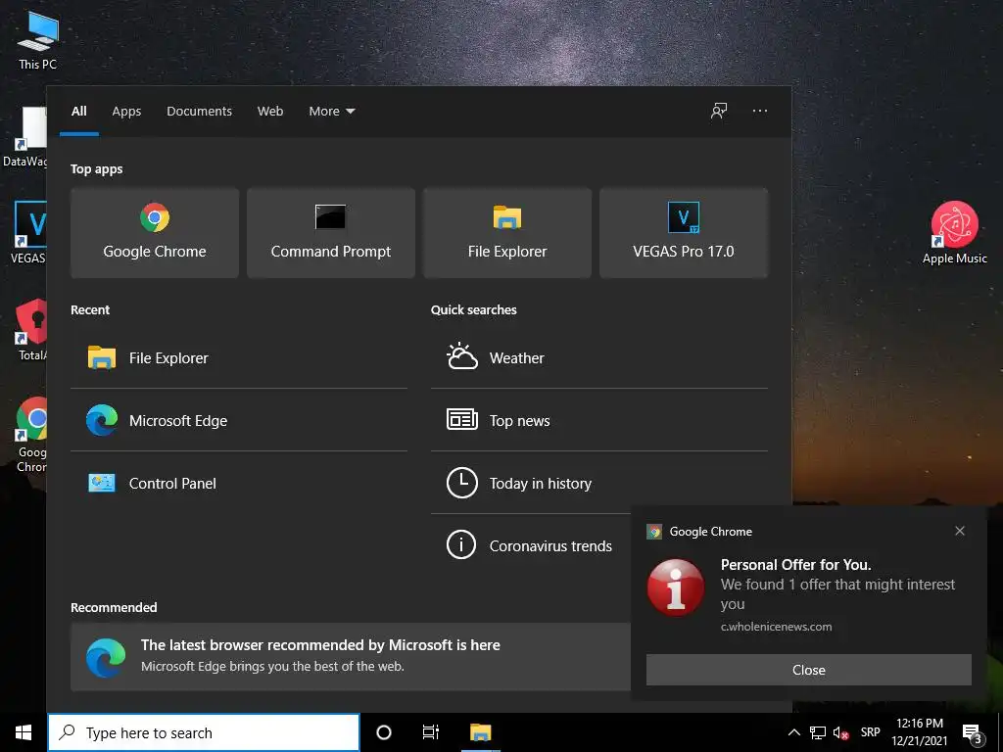Run the Coronavirus trends quick search

(x=531, y=545)
